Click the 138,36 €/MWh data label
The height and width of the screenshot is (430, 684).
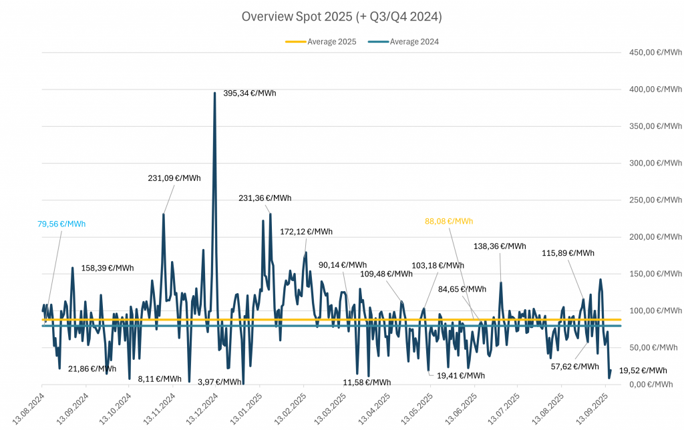click(x=500, y=246)
